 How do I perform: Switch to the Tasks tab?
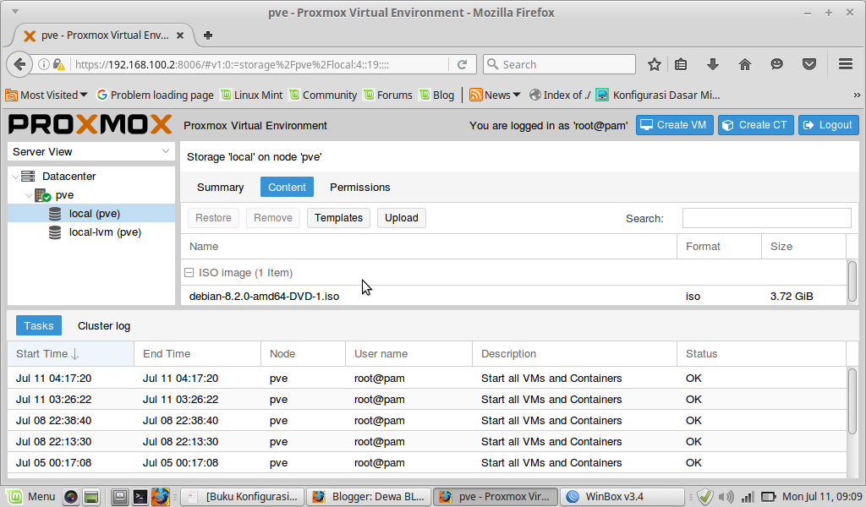39,325
